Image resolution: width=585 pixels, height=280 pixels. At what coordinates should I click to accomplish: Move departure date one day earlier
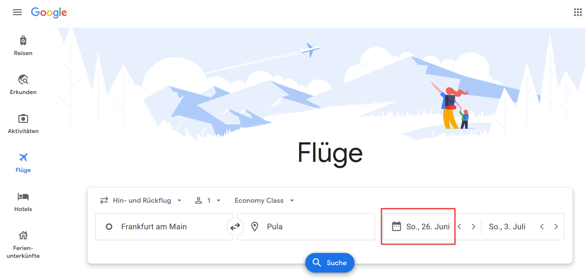460,226
